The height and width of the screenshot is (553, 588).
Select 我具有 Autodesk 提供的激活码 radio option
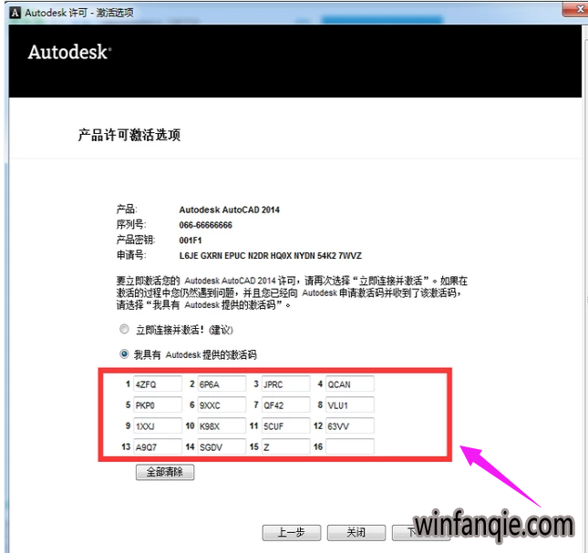click(124, 354)
